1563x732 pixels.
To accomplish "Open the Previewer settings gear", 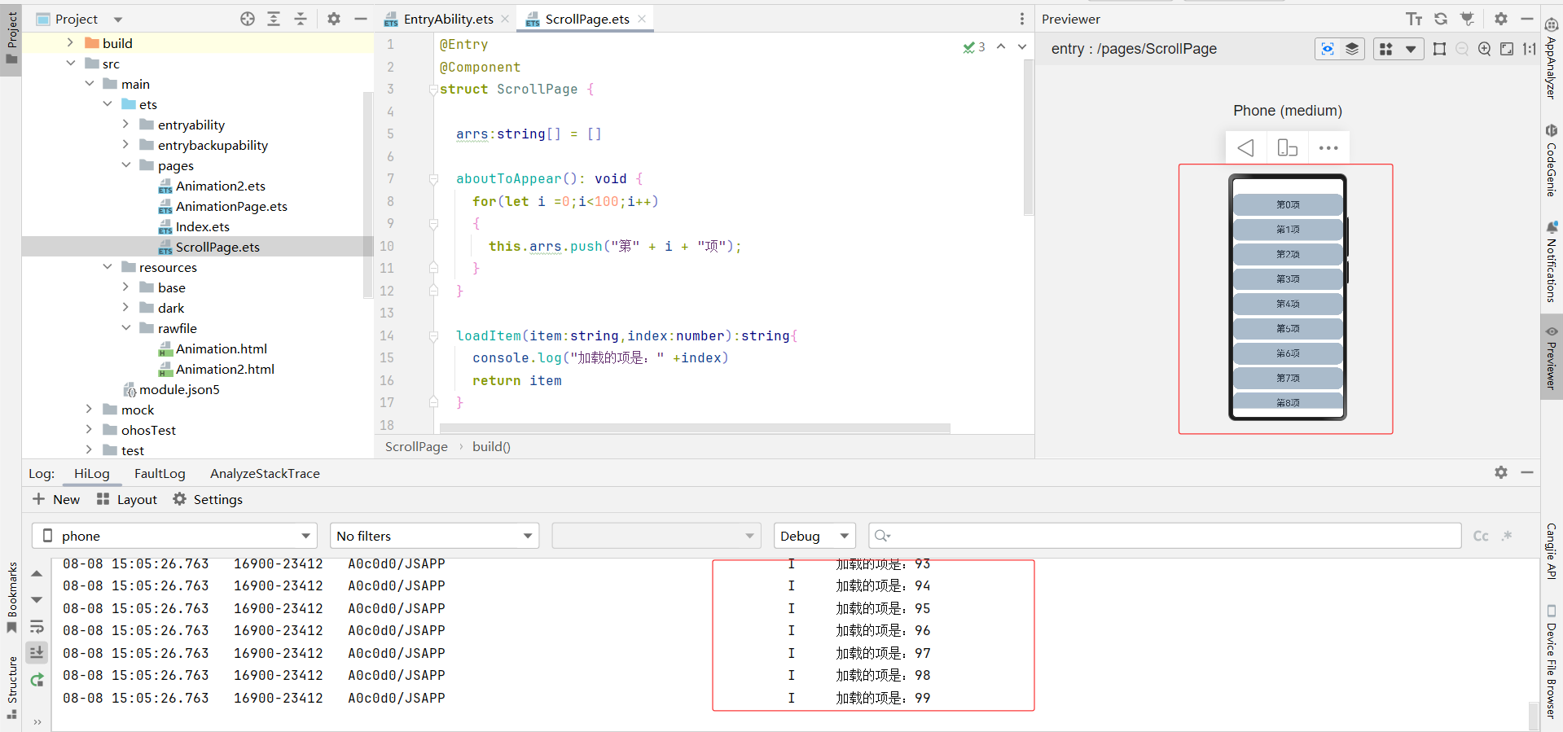I will tap(1501, 19).
